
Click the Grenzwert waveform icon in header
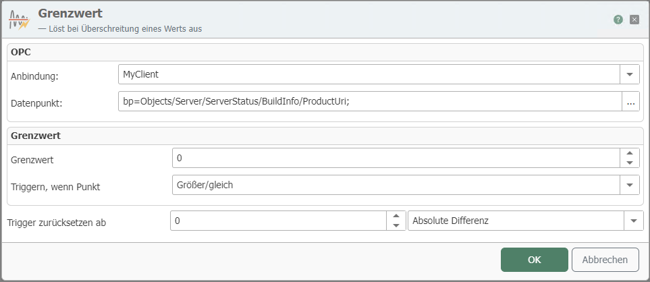[19, 20]
